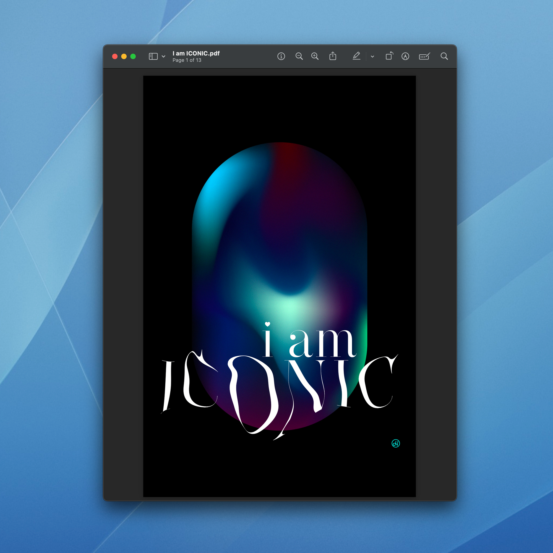Zoom out of the PDF page
This screenshot has width=553, height=553.
point(299,56)
